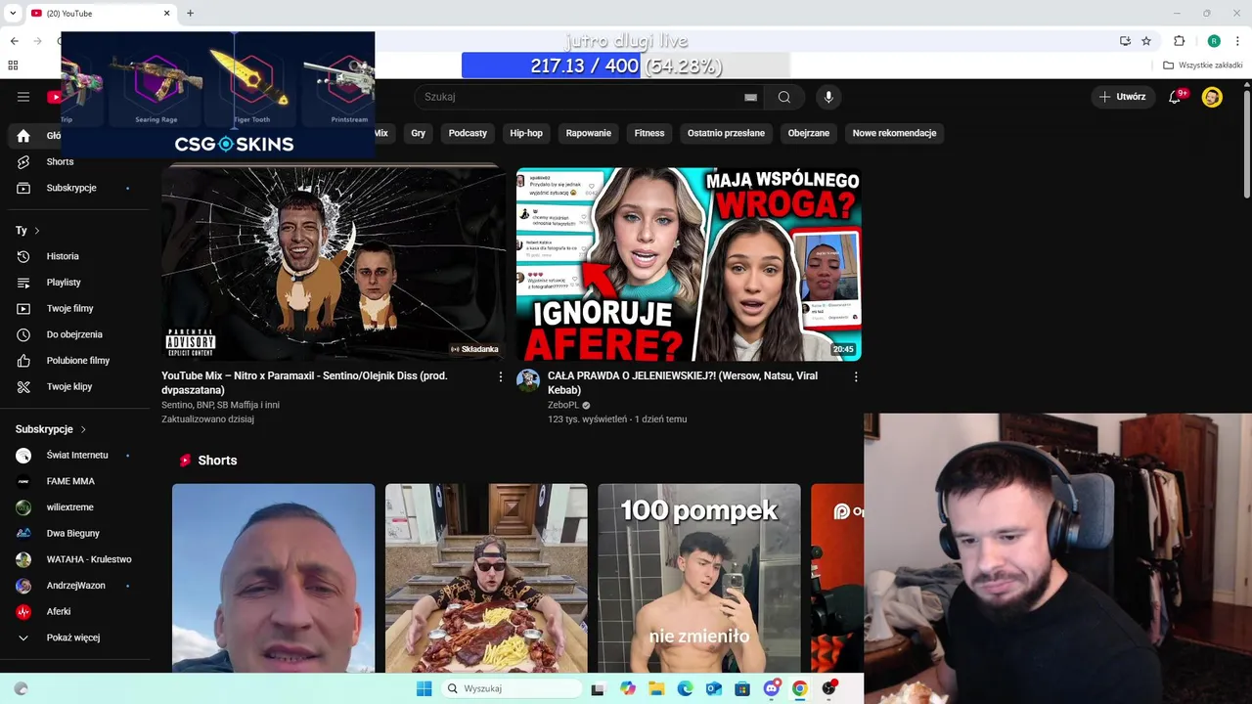Select the Hip-hop filter chip

pyautogui.click(x=526, y=133)
